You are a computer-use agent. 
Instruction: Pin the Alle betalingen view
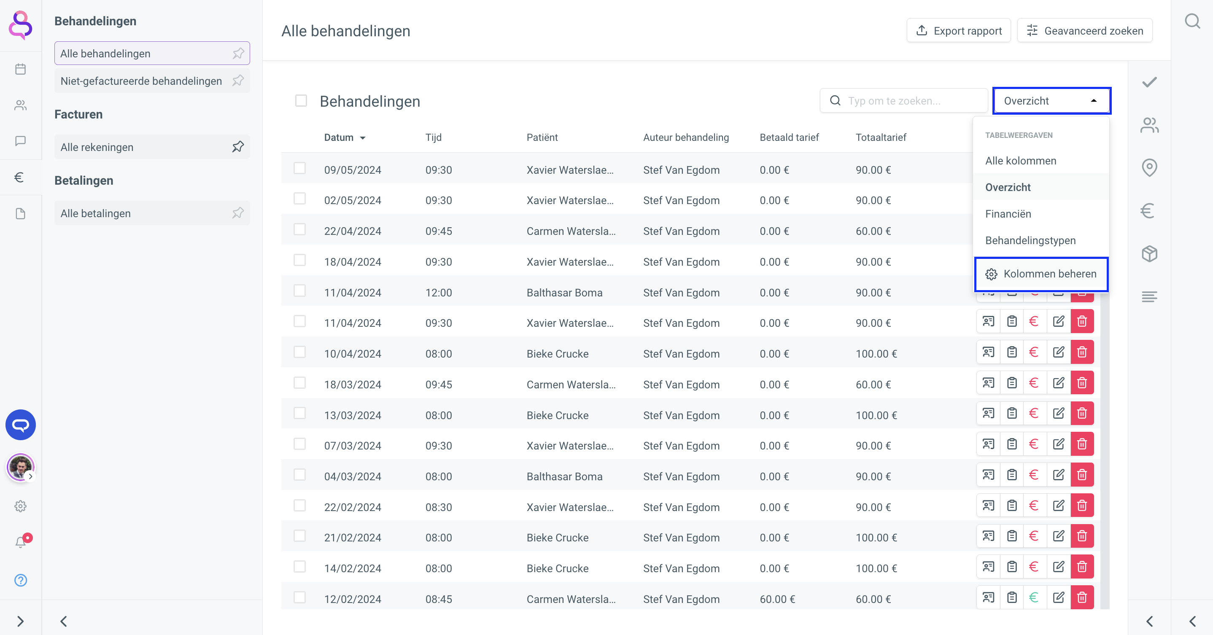pyautogui.click(x=238, y=213)
